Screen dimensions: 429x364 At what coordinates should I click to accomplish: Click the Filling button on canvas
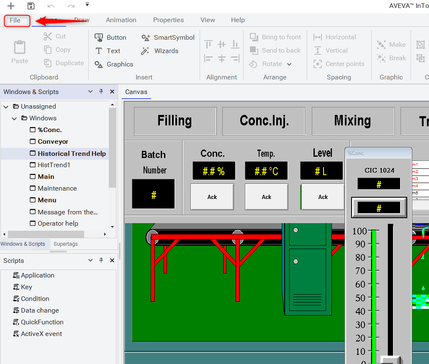pos(175,121)
